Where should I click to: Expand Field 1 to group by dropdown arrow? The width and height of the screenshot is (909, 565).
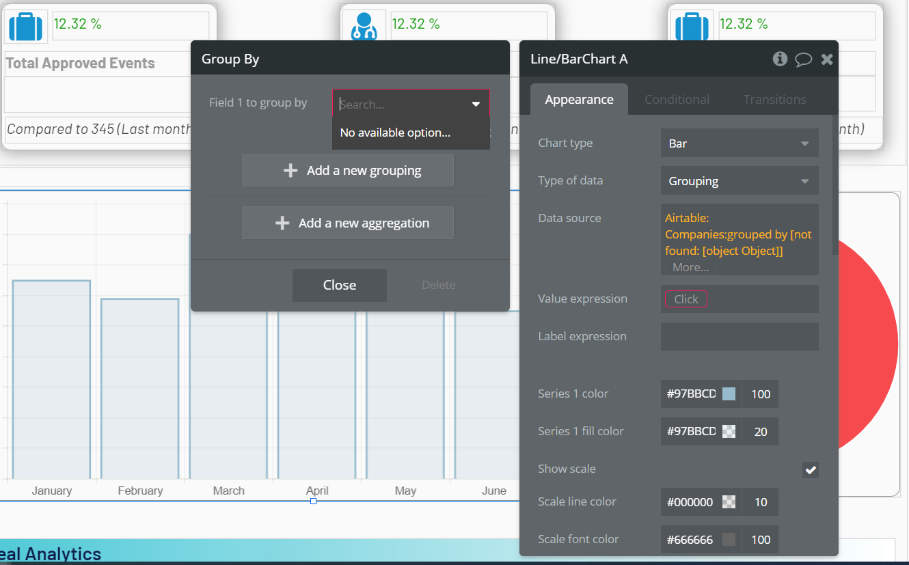[476, 105]
